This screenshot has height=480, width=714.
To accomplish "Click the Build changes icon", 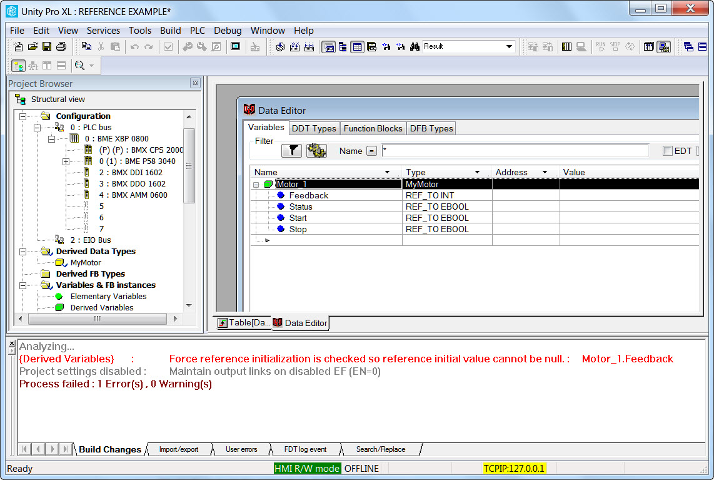I will pos(294,46).
